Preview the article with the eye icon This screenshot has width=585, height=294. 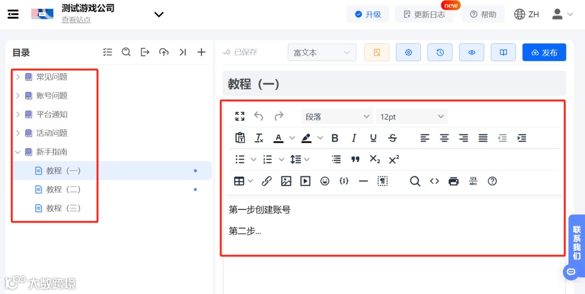[x=472, y=52]
